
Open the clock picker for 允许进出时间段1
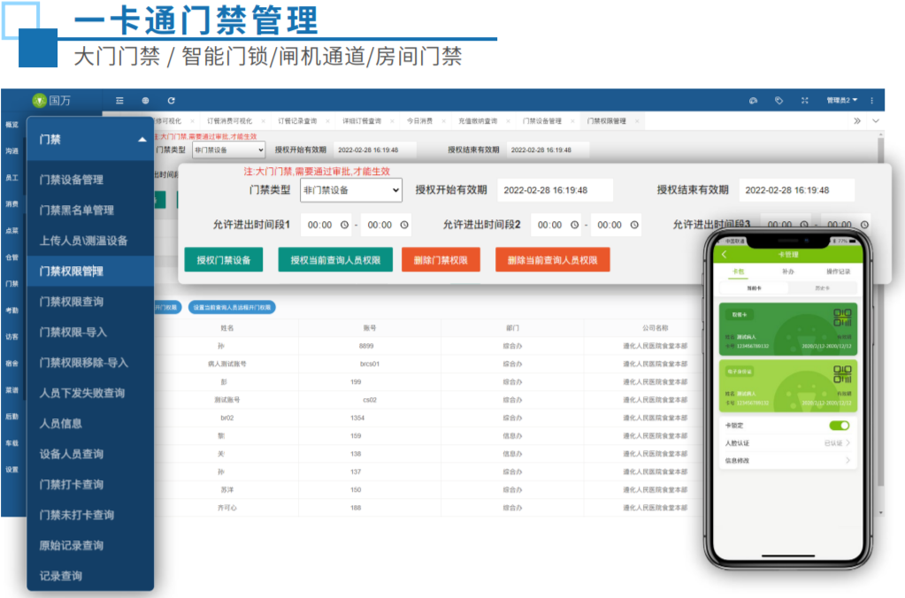click(345, 224)
